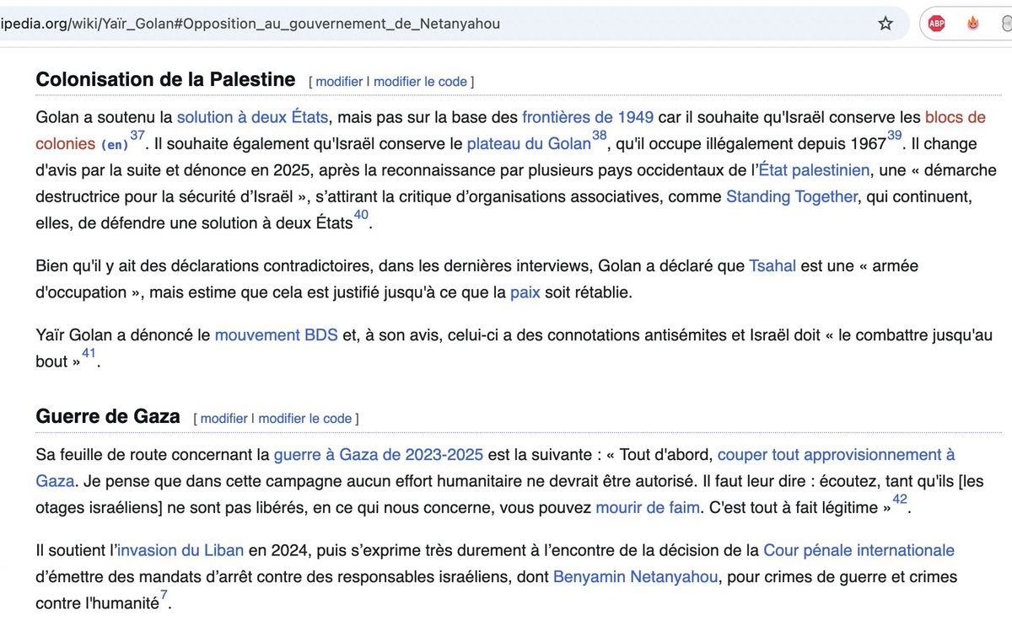This screenshot has height=626, width=1012.
Task: Jump to footnote 42
Action: [x=900, y=499]
